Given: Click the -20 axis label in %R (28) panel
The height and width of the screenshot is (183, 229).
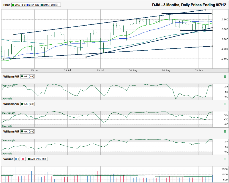Looking at the screenshot, I should tap(226, 115).
